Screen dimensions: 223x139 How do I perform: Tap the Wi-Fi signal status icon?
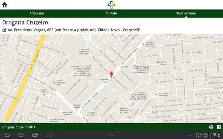[215, 135]
